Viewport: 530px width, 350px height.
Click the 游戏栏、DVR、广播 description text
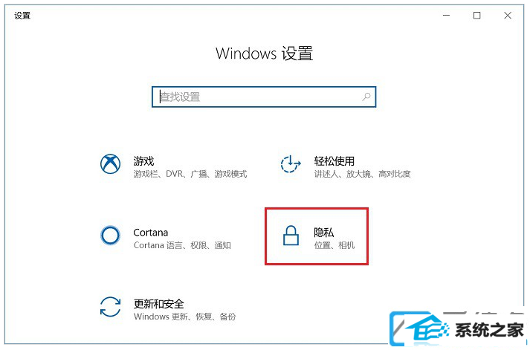[x=190, y=174]
